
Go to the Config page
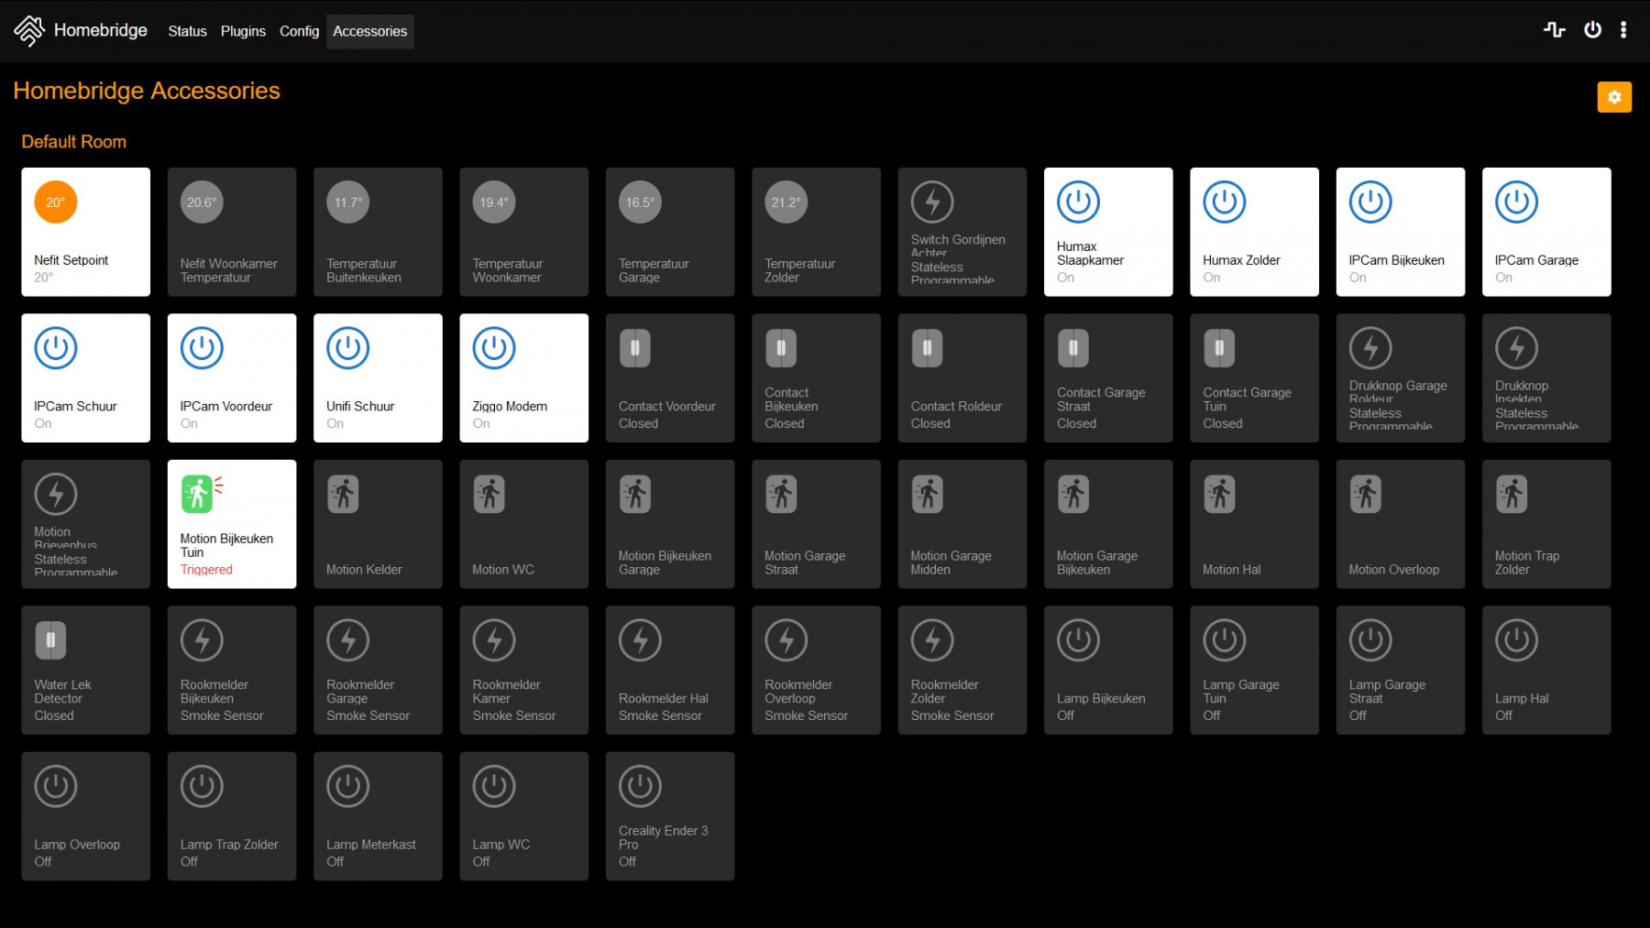click(x=299, y=31)
